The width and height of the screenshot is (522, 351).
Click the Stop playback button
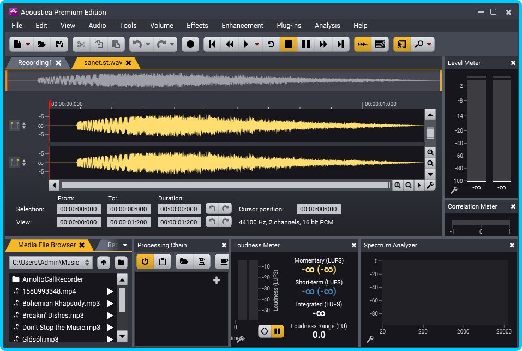289,44
